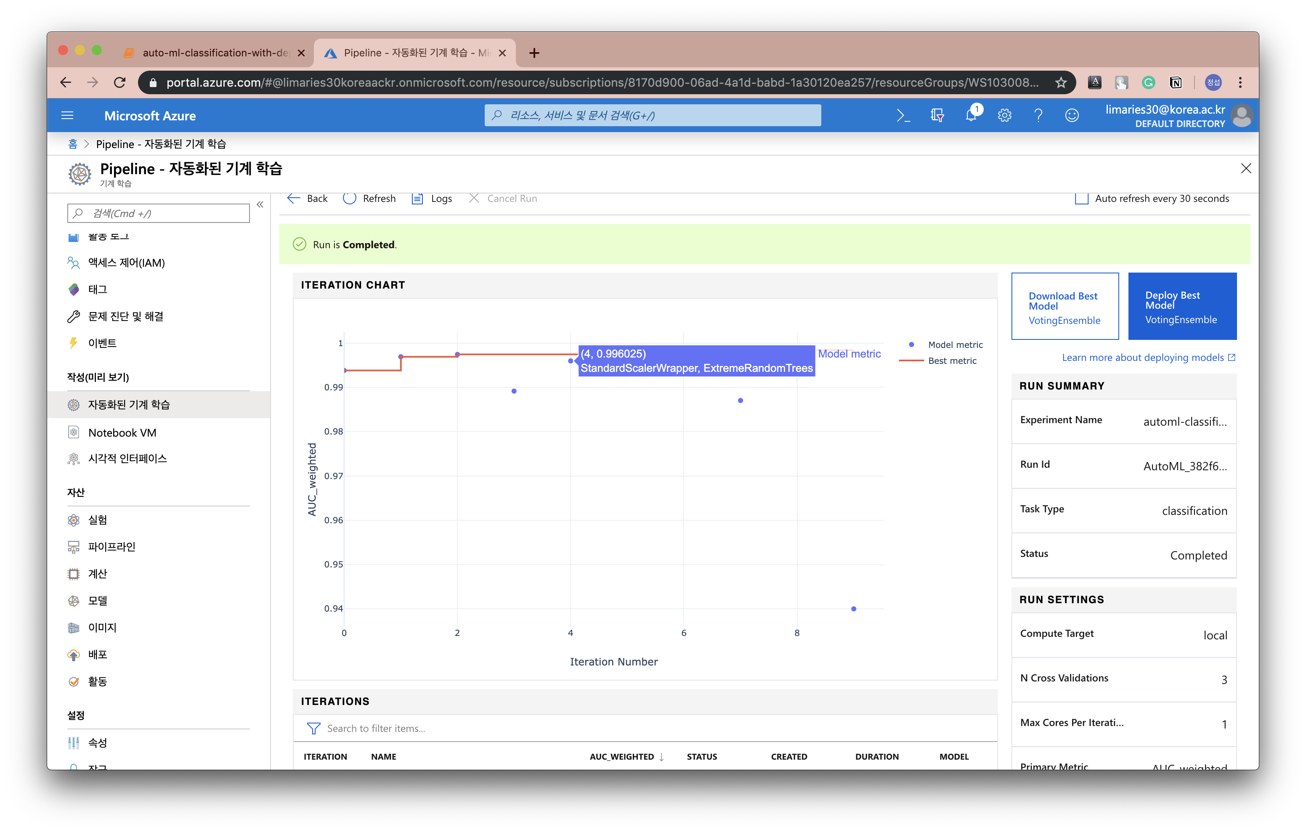Click the iteration 4 data point on chart
Image resolution: width=1306 pixels, height=832 pixels.
tap(572, 357)
